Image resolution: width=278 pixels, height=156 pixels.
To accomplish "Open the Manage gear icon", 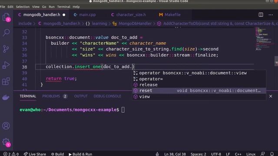I will tap(6, 142).
